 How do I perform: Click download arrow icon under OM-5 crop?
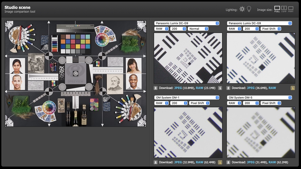click(228, 162)
